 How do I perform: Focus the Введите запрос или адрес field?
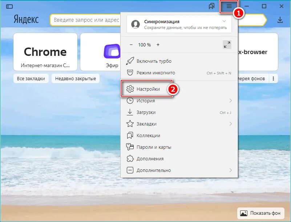[x=85, y=20]
